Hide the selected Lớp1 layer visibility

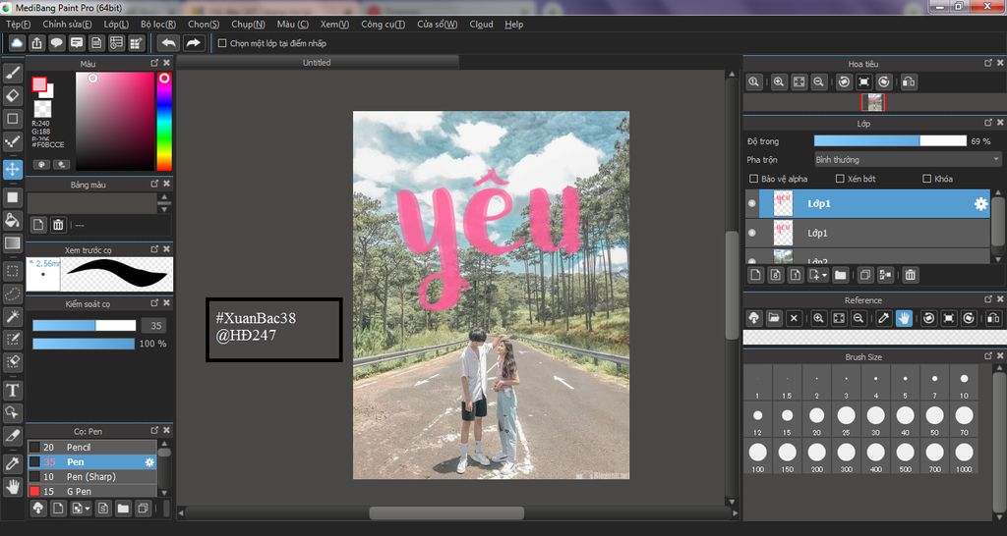[x=752, y=204]
